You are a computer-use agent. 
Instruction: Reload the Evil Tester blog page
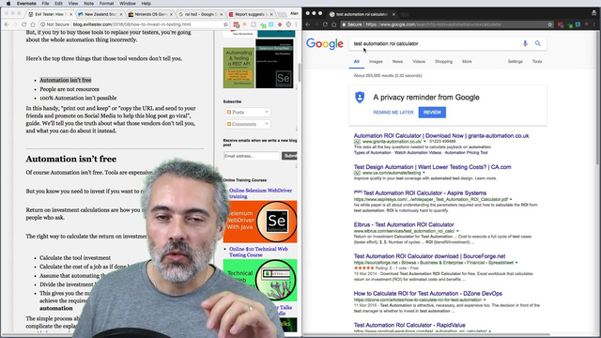[23, 24]
